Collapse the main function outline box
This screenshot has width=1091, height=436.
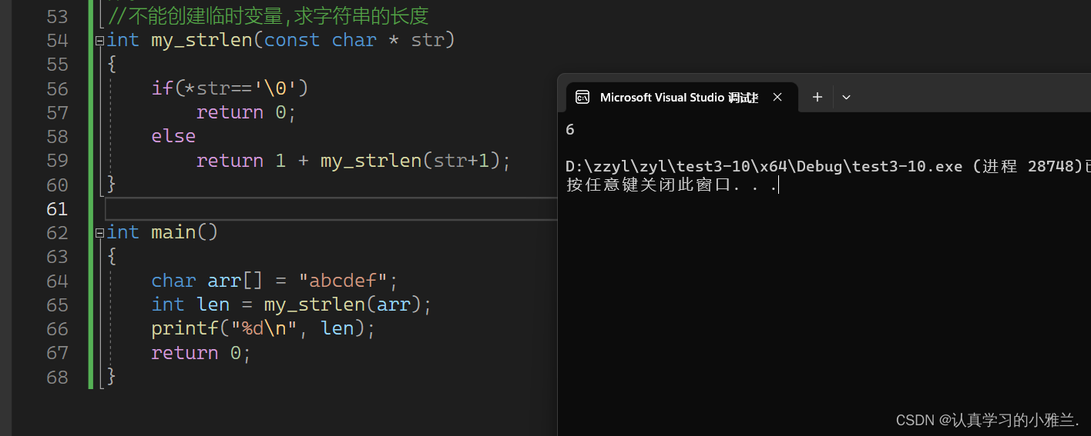pyautogui.click(x=99, y=233)
